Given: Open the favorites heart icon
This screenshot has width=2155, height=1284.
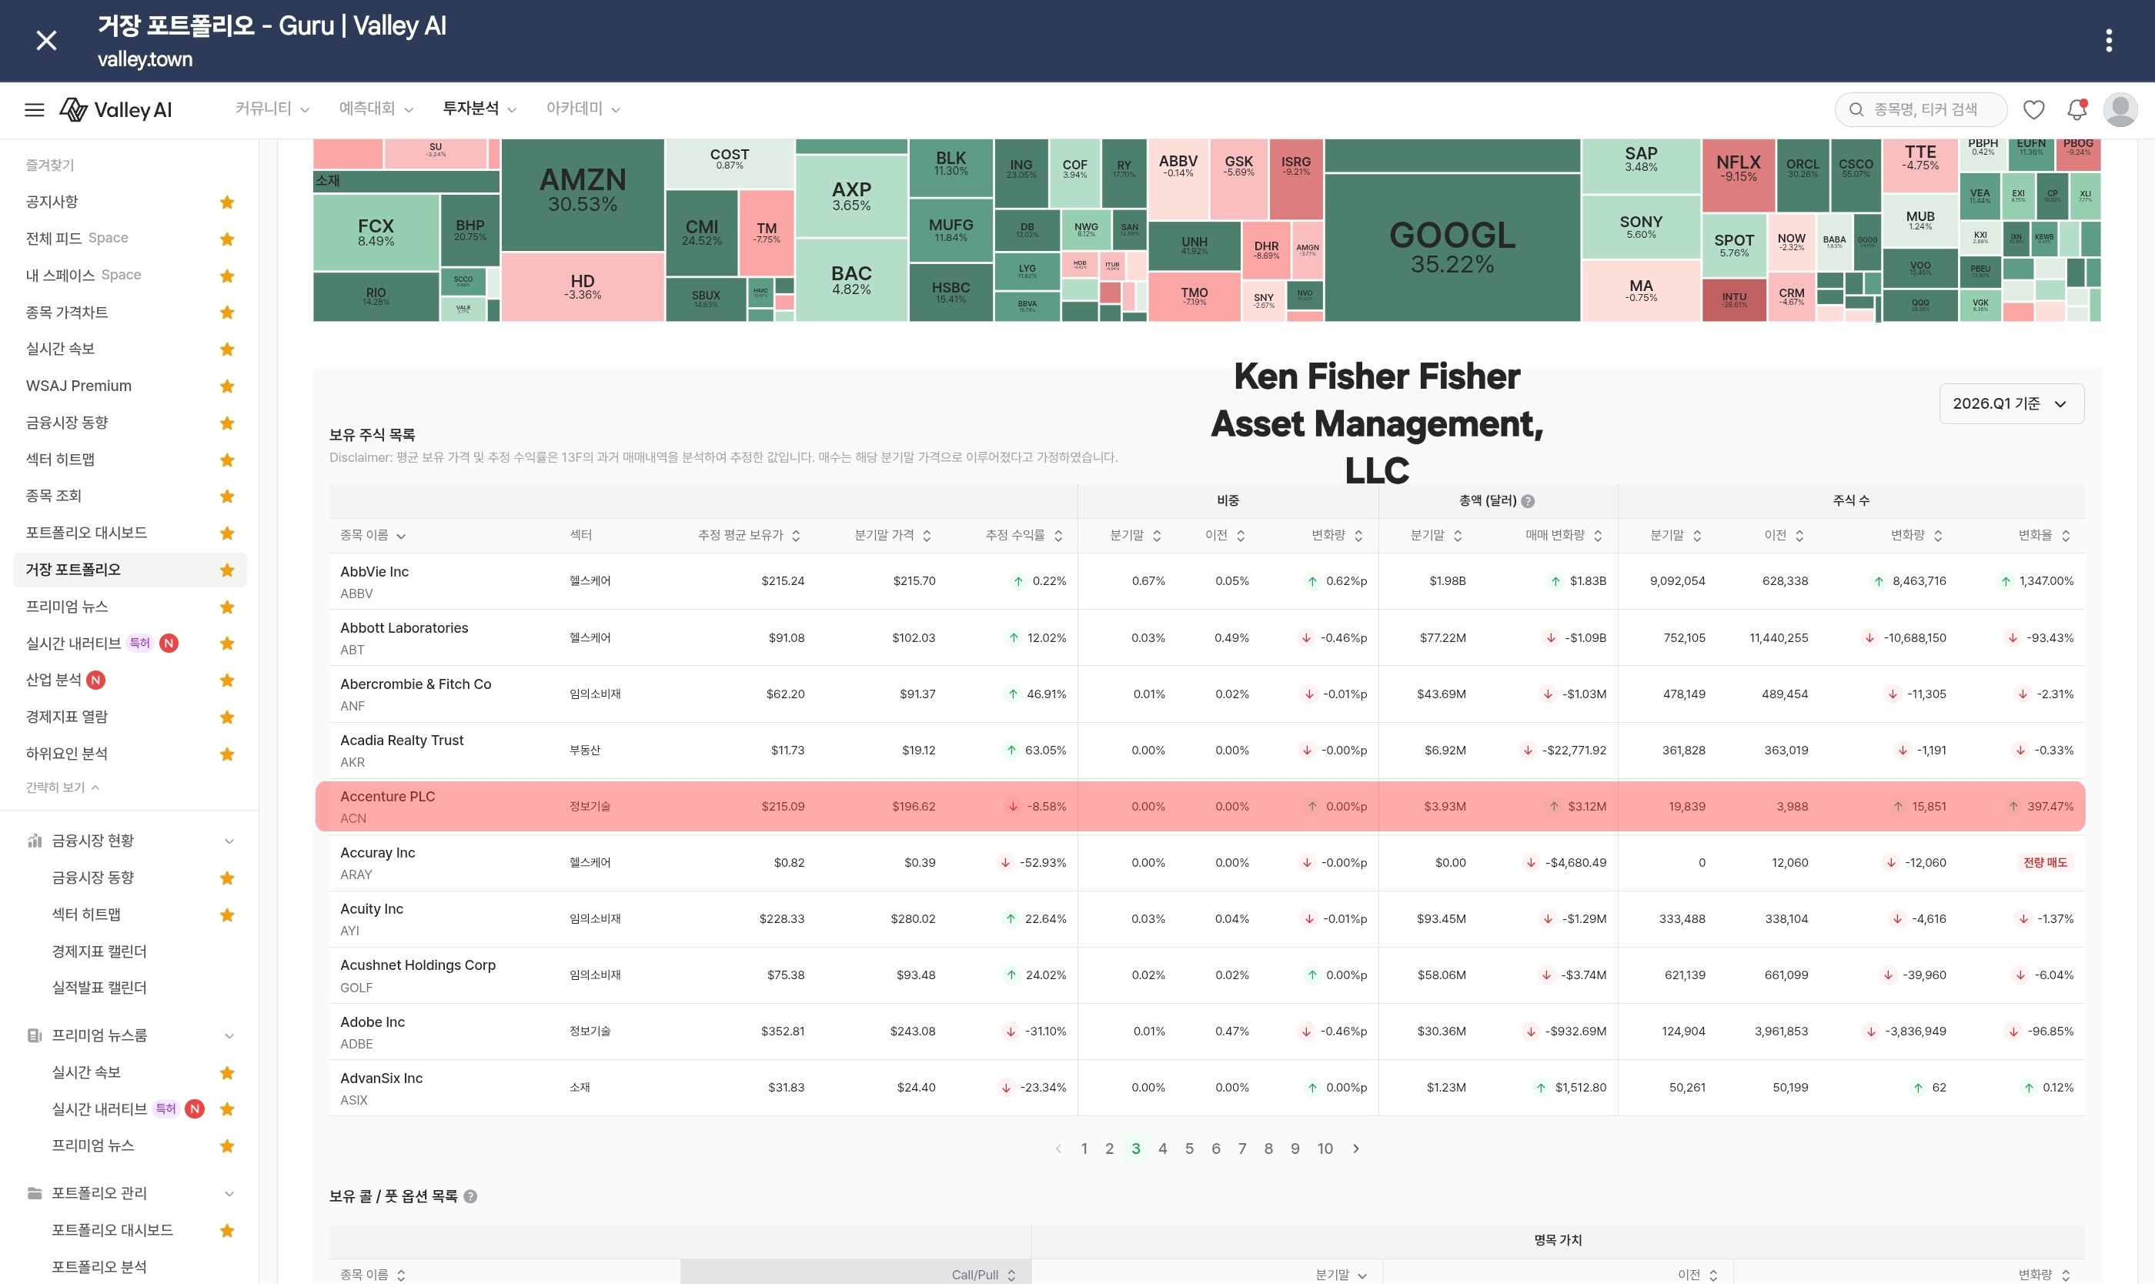Looking at the screenshot, I should [2034, 110].
